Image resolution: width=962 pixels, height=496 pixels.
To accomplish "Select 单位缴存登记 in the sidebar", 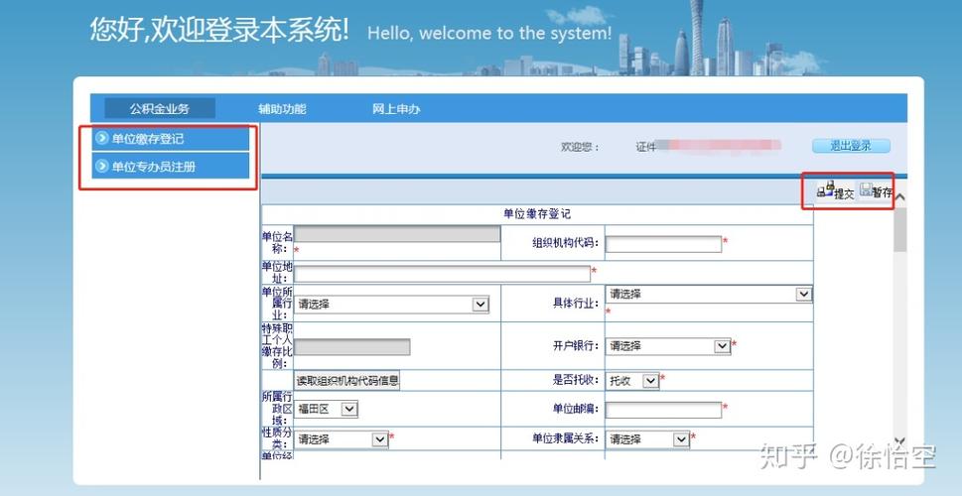I will pyautogui.click(x=171, y=139).
